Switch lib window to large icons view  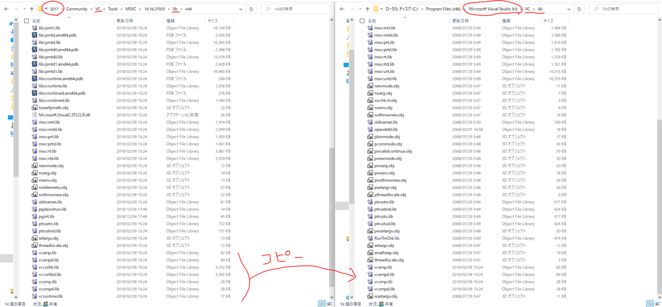[x=658, y=304]
